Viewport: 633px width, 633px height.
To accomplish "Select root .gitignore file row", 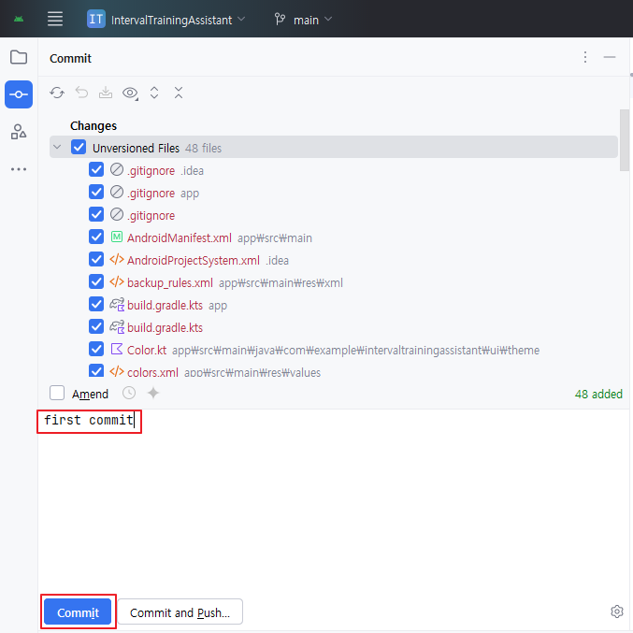I will tap(334, 215).
